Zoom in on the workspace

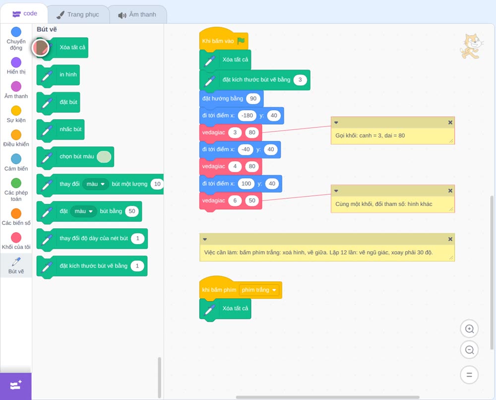(469, 329)
